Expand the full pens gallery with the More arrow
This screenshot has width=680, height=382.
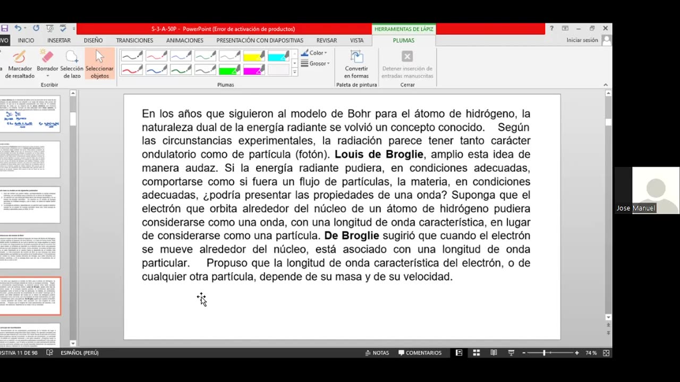294,72
